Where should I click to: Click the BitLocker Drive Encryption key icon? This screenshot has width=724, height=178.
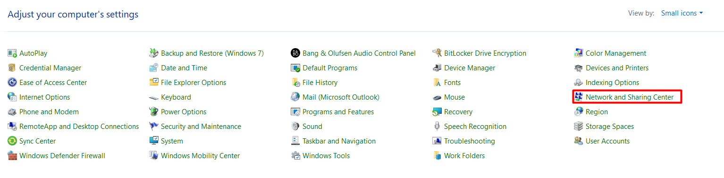(x=437, y=53)
